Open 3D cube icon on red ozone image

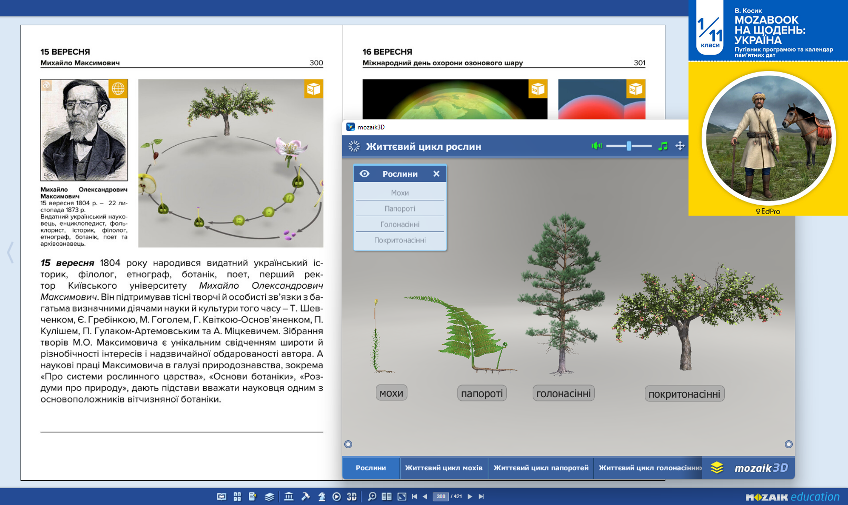click(x=636, y=89)
